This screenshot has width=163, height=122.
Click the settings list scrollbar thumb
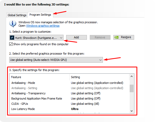pyautogui.click(x=132, y=88)
